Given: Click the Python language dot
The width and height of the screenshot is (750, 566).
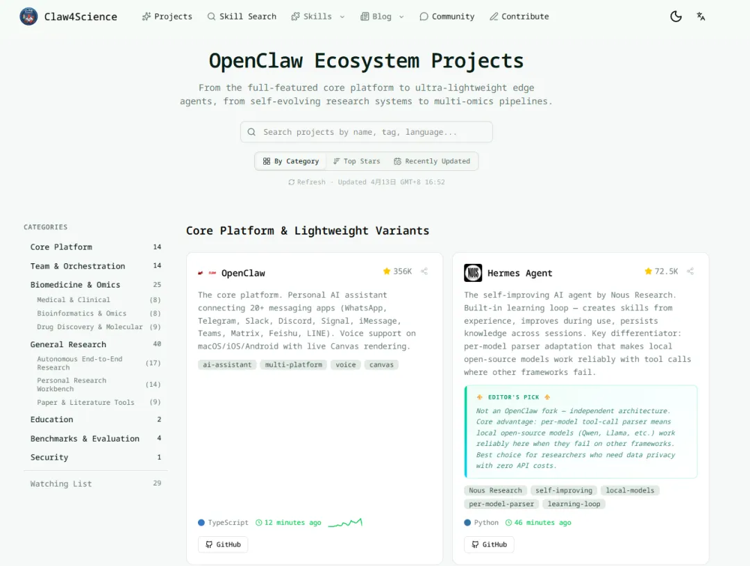Looking at the screenshot, I should pos(467,522).
